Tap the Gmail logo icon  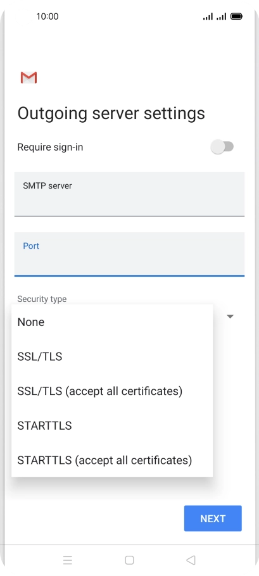[28, 77]
